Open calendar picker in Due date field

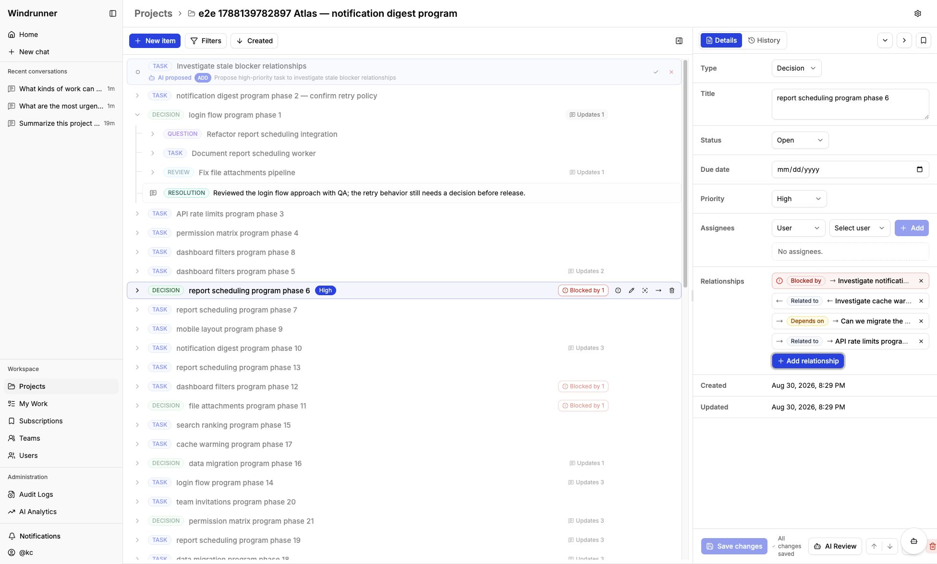pos(920,169)
